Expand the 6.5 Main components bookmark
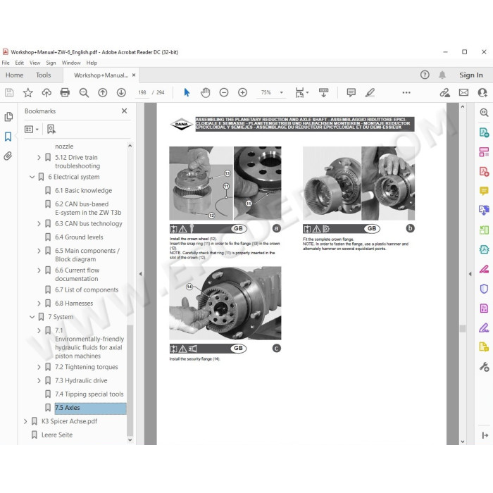This screenshot has height=493, width=493. [x=39, y=251]
